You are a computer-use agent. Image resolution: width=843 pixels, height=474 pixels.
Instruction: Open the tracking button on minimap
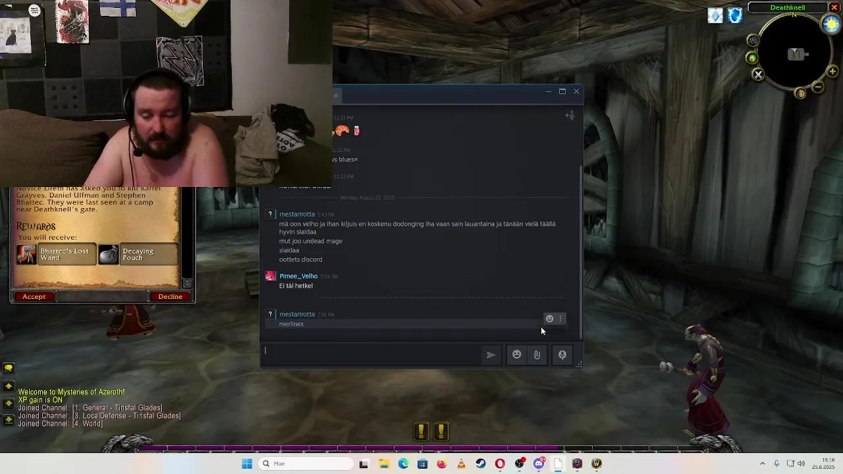point(753,40)
